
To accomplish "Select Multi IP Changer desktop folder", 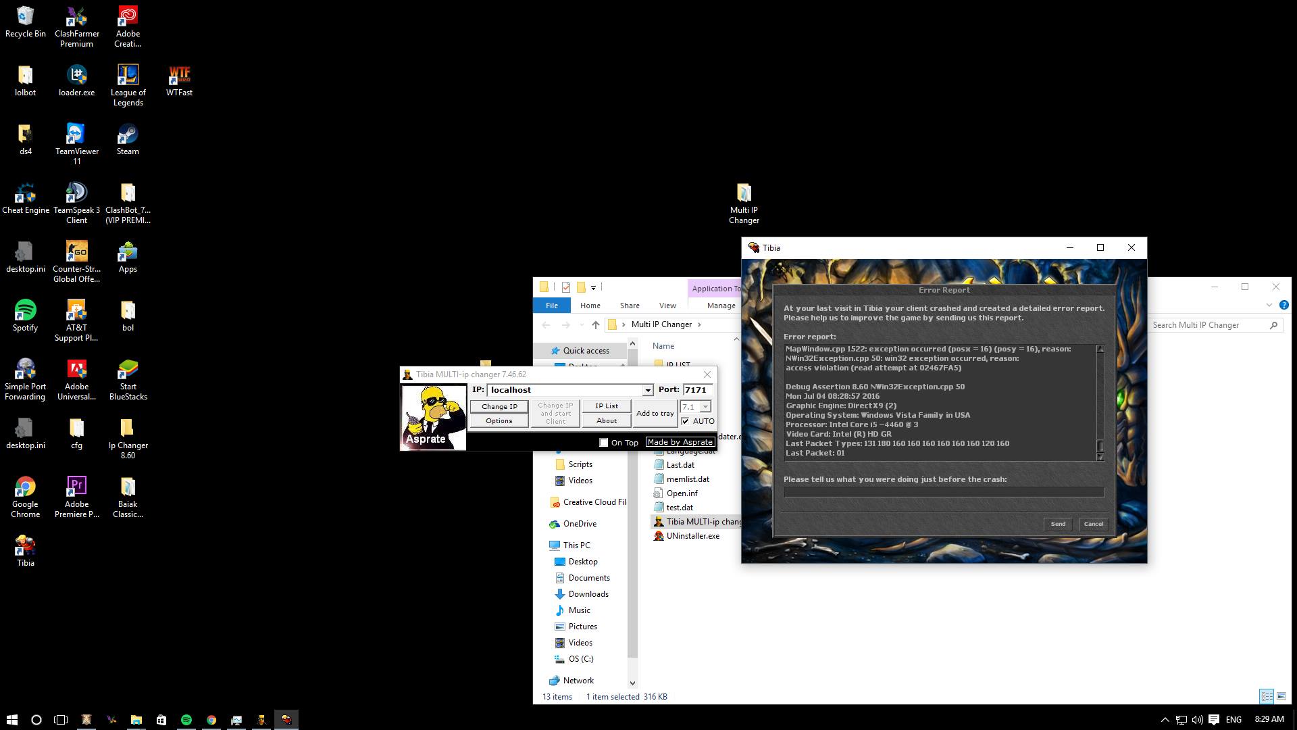I will 744,203.
